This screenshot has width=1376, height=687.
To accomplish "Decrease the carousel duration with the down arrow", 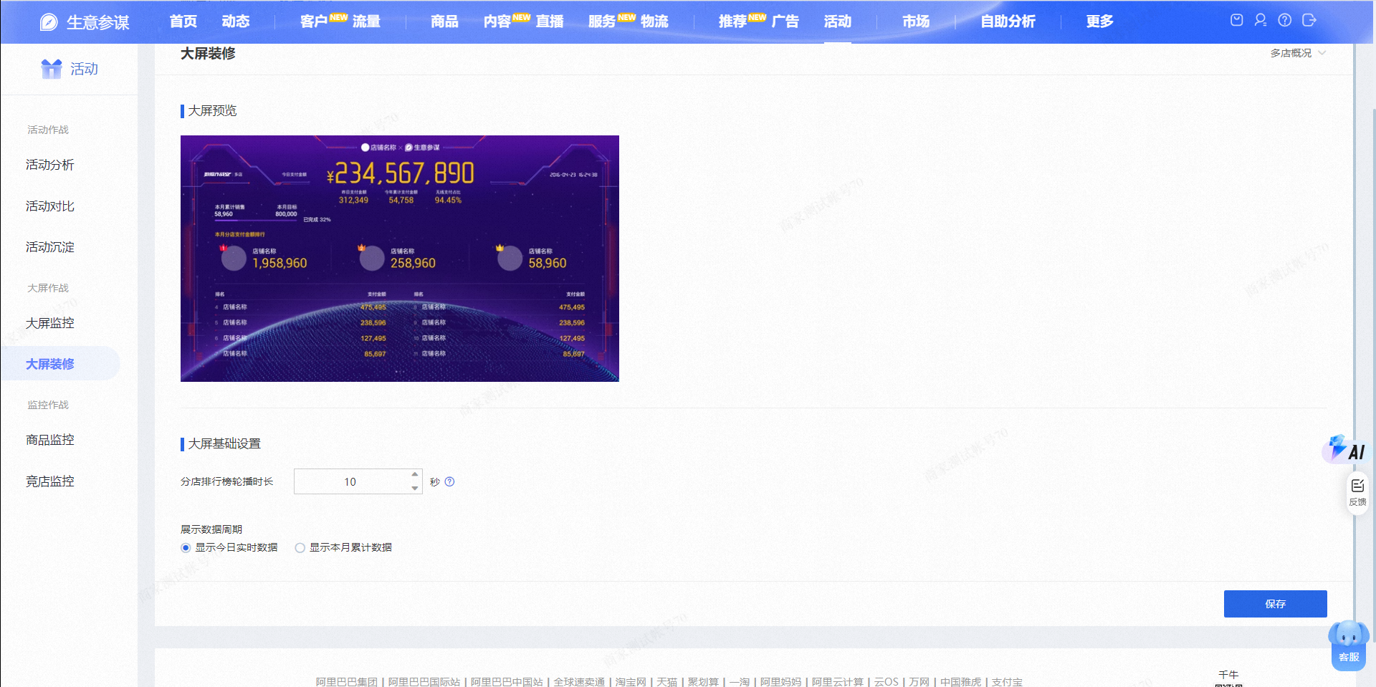I will point(415,488).
